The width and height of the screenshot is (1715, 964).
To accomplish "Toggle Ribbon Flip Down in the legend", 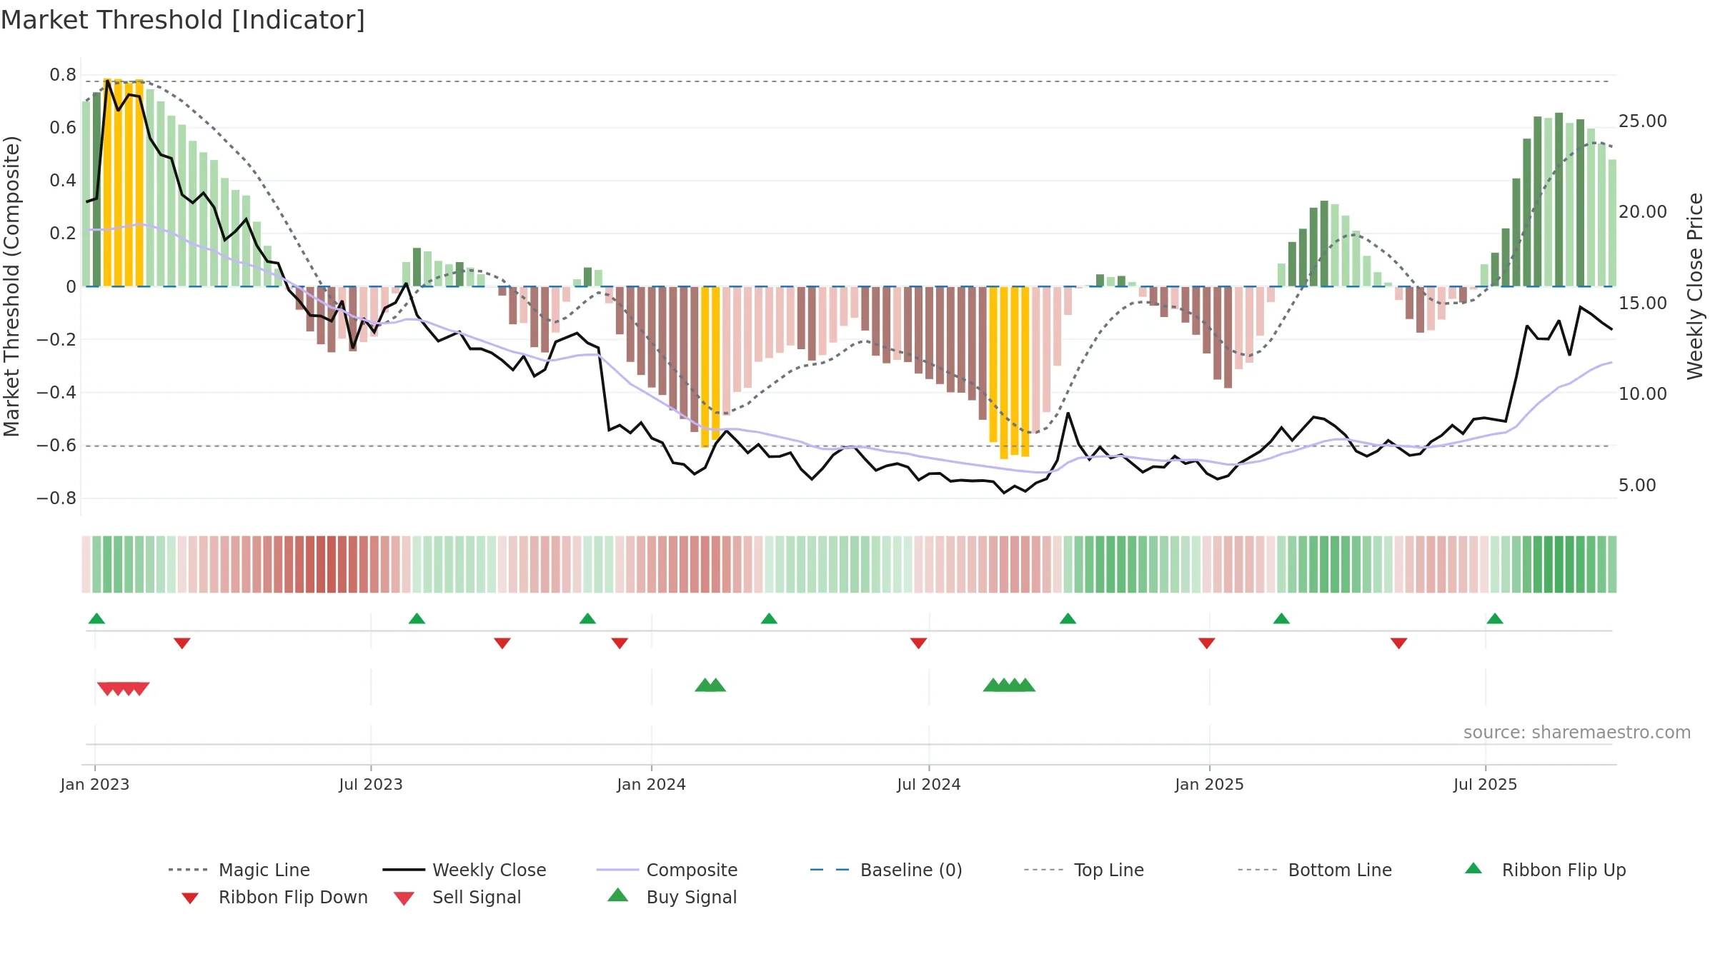I will [273, 897].
